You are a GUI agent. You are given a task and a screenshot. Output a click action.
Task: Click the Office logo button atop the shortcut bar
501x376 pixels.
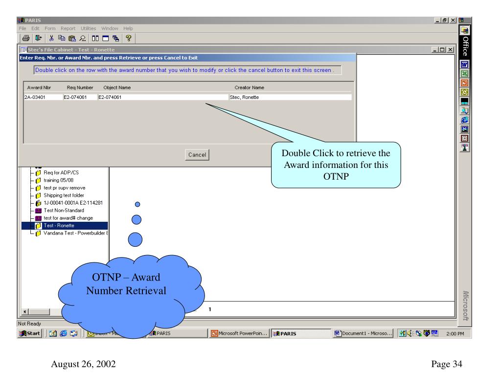coord(465,31)
